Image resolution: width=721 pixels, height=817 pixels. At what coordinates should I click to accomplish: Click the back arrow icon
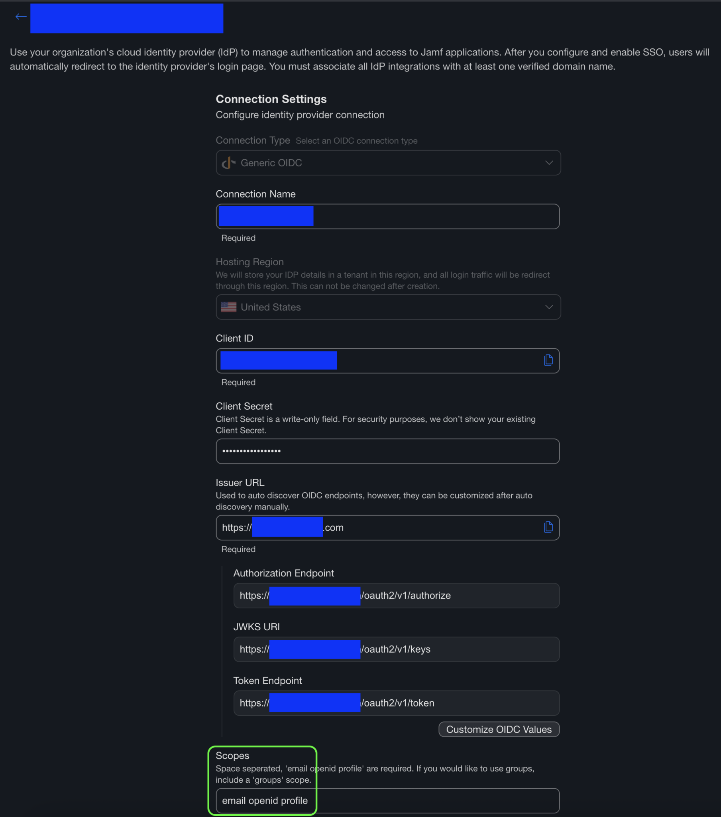[21, 17]
